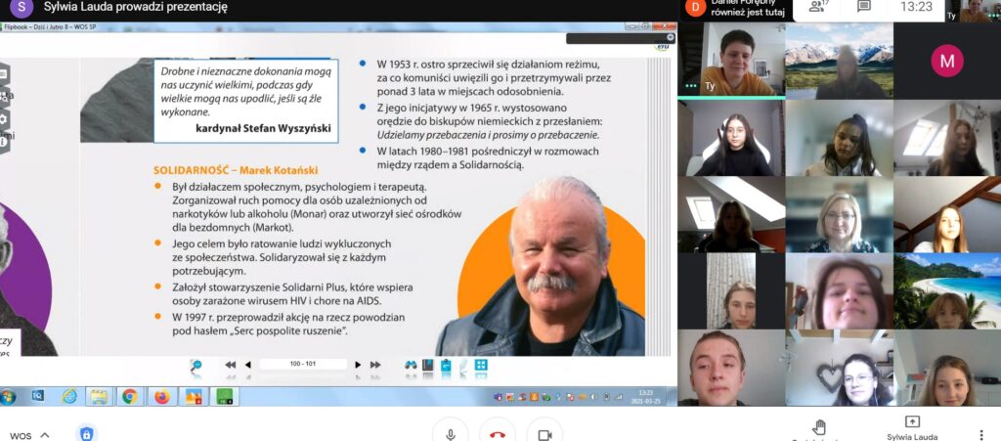This screenshot has width=1001, height=441.
Task: Open Internet Explorer from taskbar
Action: click(x=69, y=396)
